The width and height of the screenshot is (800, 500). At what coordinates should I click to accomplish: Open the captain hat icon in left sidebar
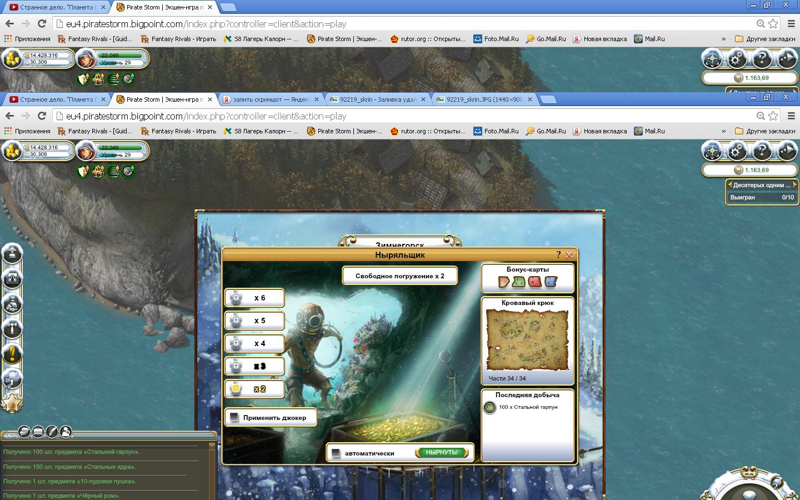pos(12,253)
